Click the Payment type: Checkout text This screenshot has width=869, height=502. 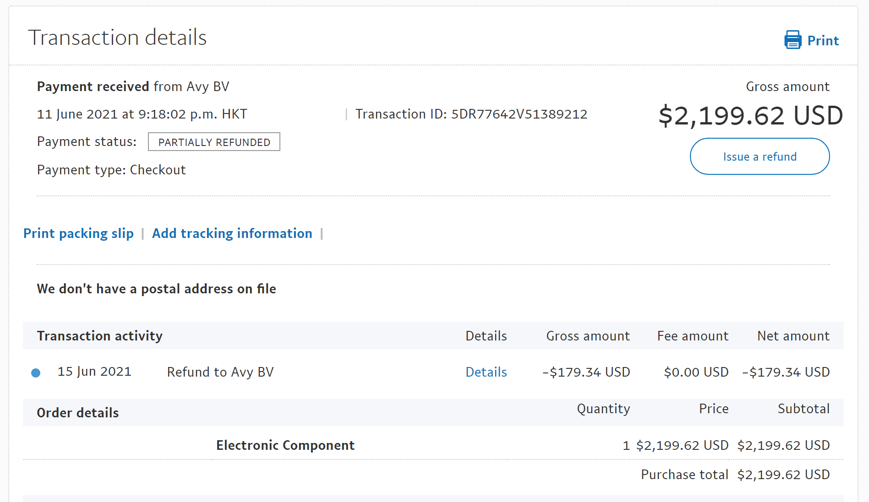point(111,170)
